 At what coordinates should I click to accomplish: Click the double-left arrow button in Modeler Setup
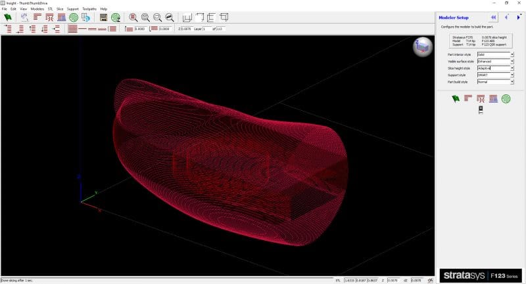pyautogui.click(x=493, y=18)
